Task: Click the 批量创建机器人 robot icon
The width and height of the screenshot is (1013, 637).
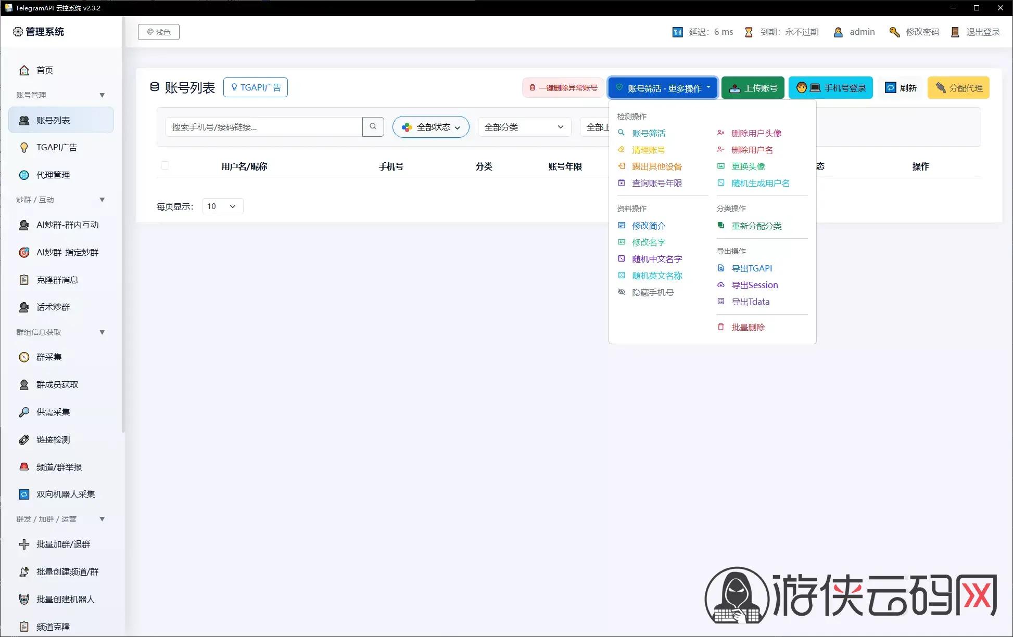Action: [x=24, y=599]
